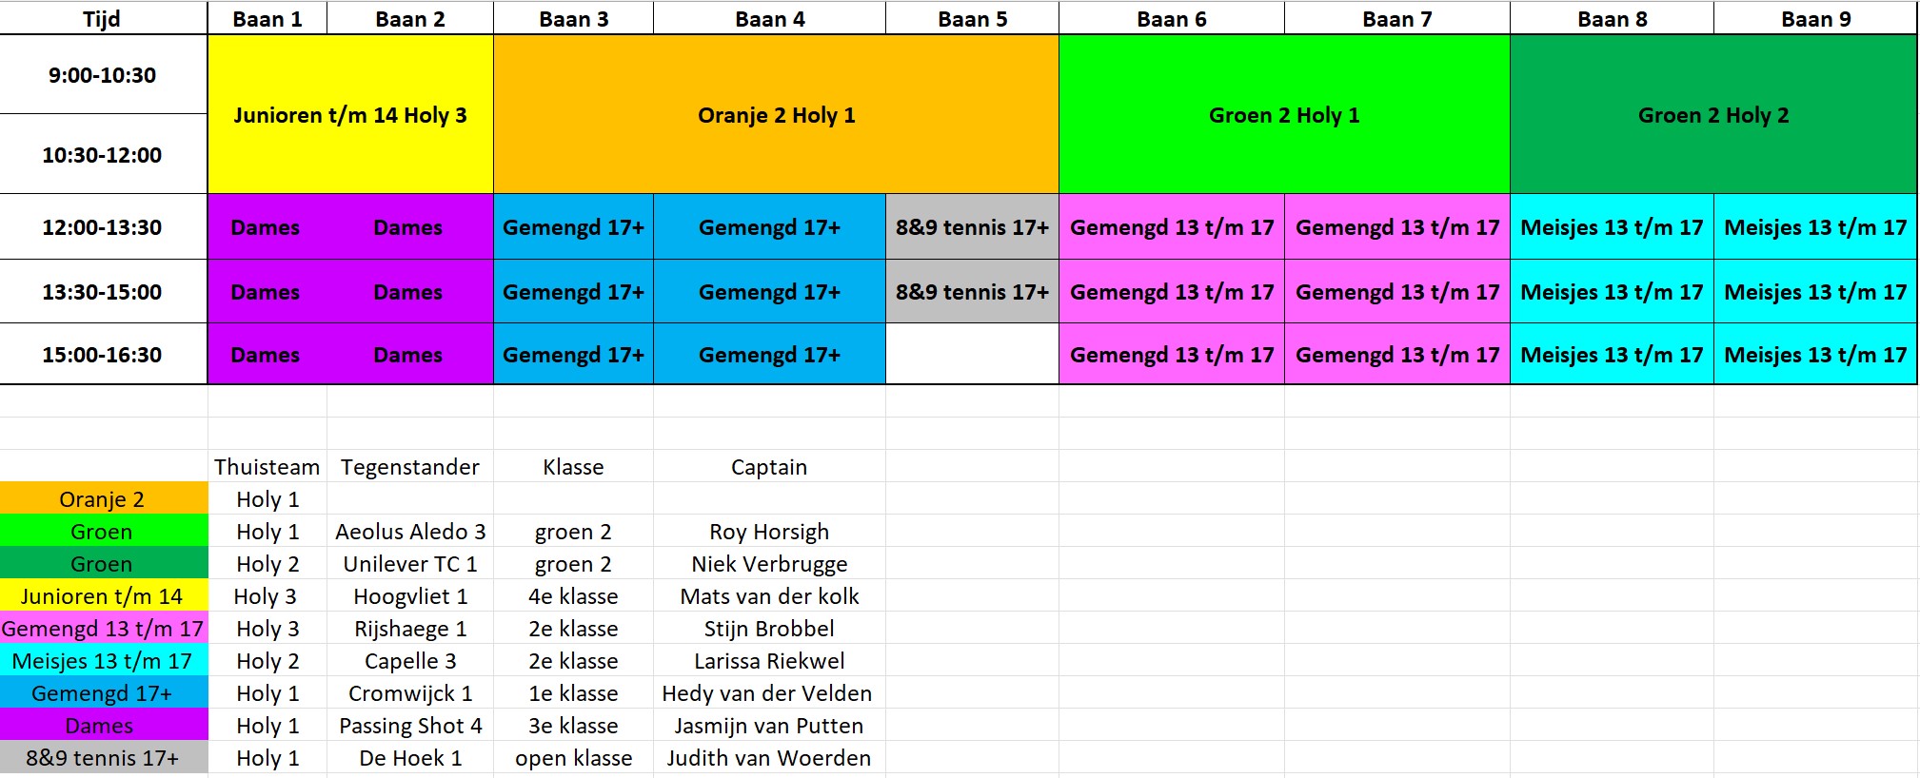1920x778 pixels.
Task: Click the Oranje 2 Holy 1 merged cell
Action: pos(776,115)
